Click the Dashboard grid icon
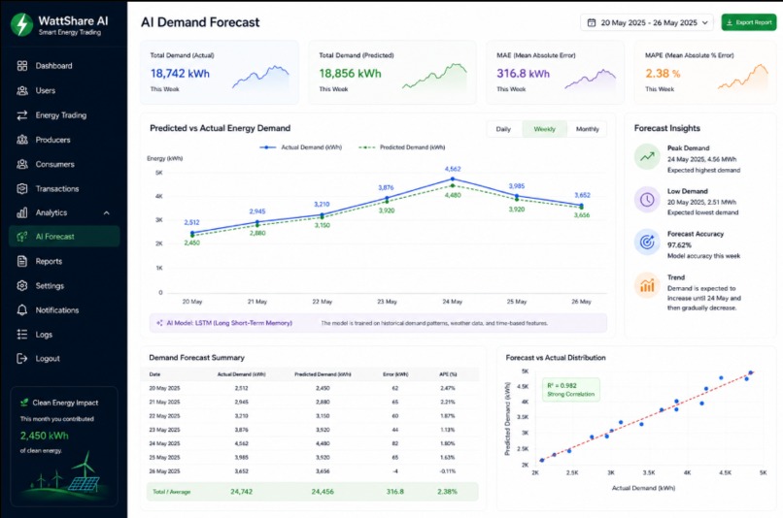Screen dimensions: 783x518 click(x=22, y=66)
